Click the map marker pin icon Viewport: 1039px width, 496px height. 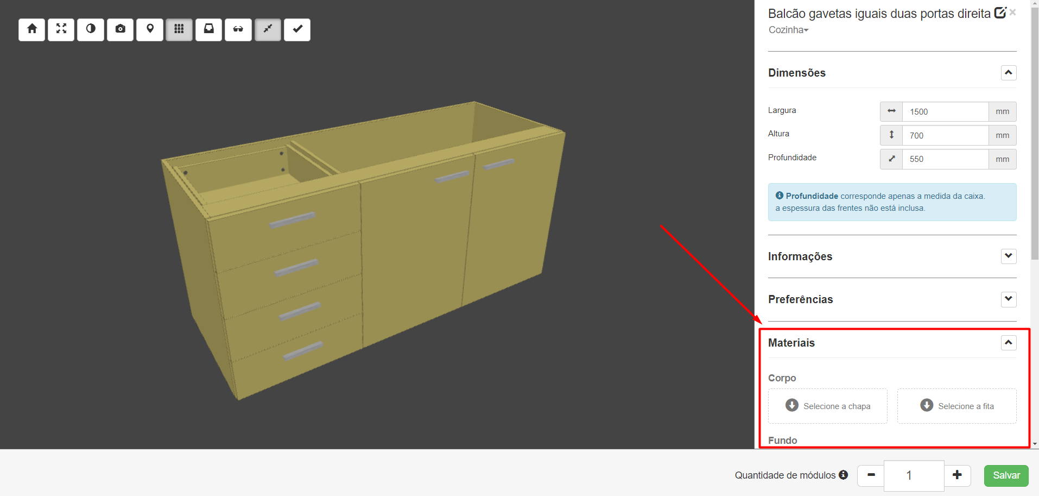tap(150, 29)
